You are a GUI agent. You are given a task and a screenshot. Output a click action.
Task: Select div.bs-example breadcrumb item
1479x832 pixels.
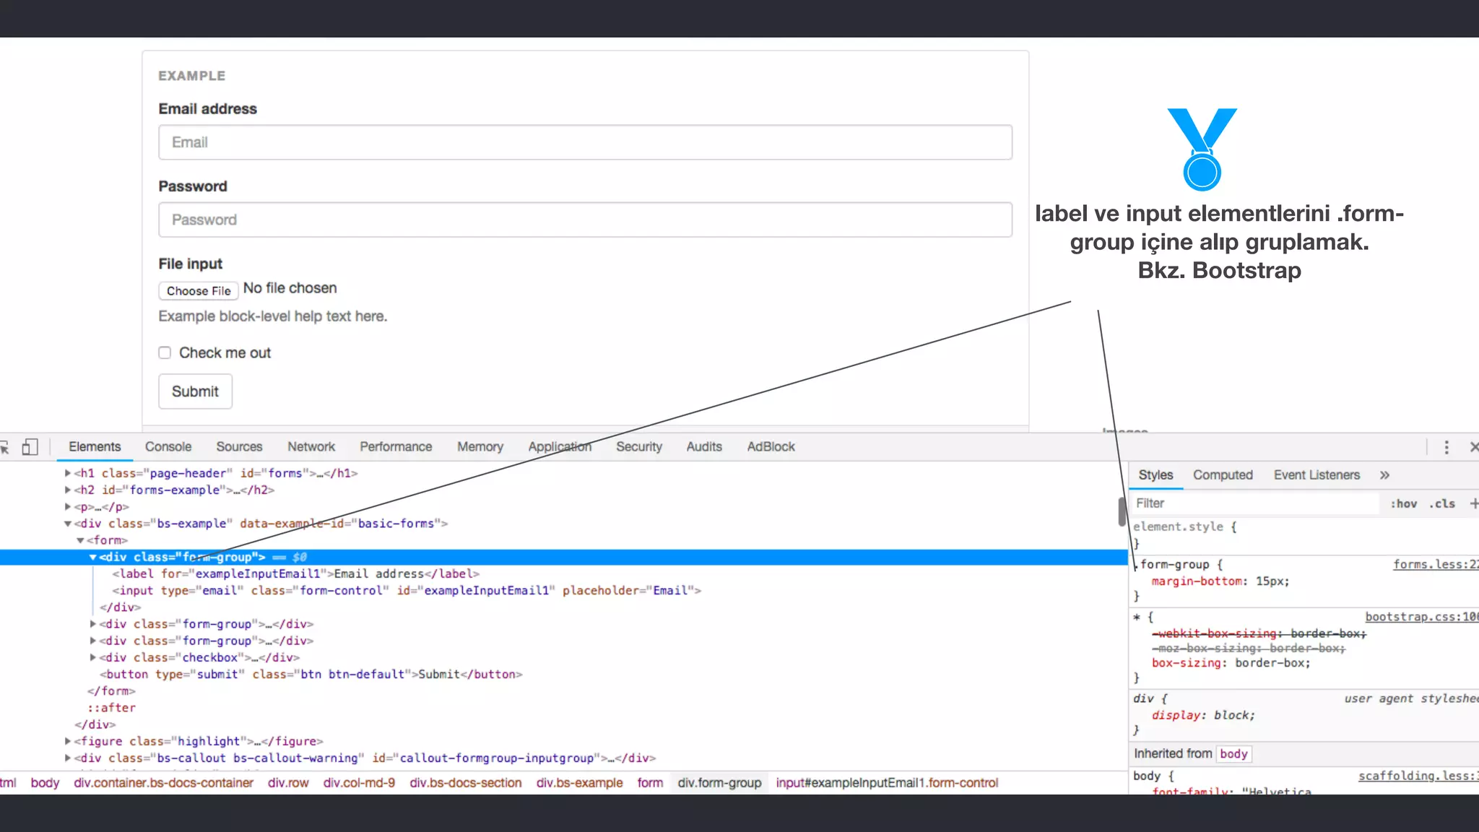(x=579, y=783)
